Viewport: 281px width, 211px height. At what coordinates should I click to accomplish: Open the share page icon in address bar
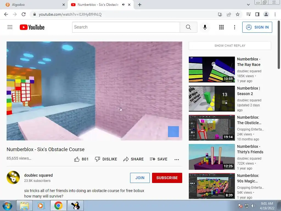click(x=229, y=14)
